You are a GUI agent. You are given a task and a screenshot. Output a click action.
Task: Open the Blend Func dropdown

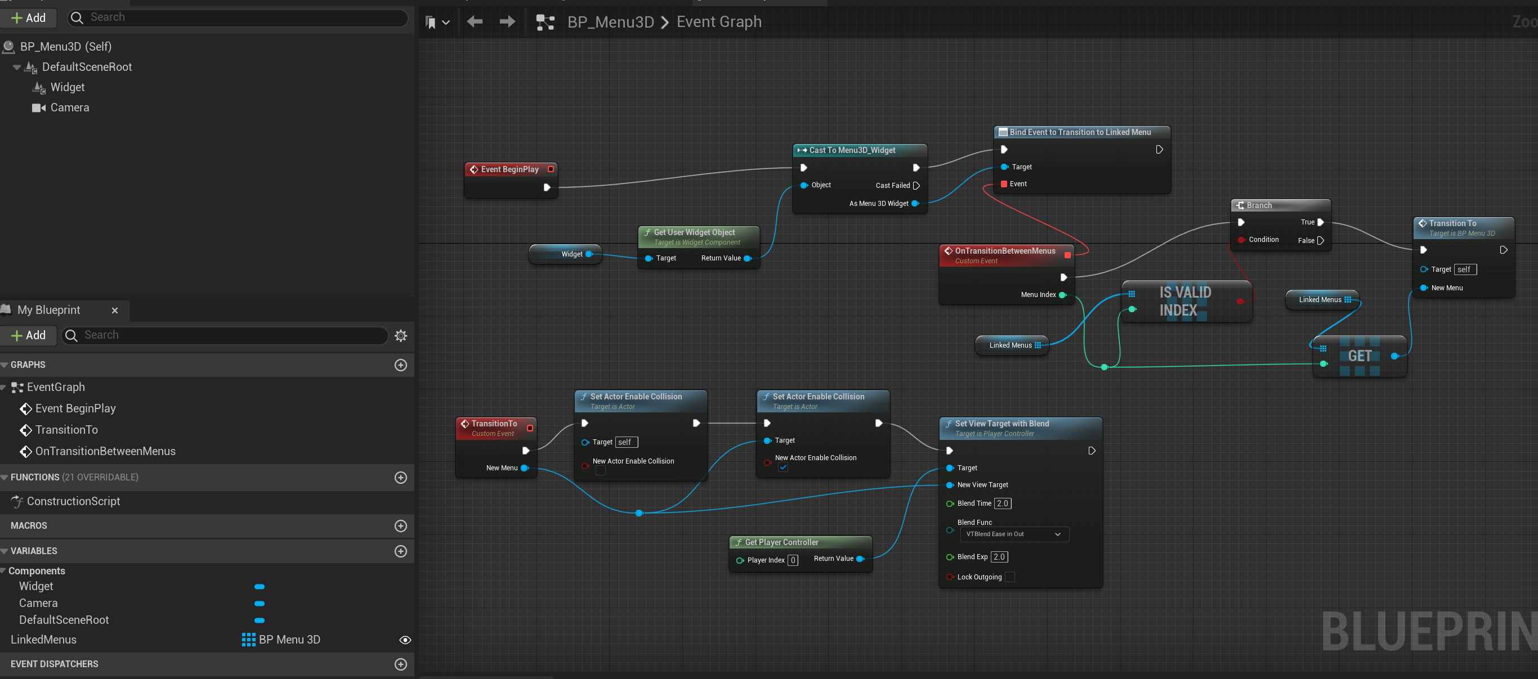tap(1014, 534)
